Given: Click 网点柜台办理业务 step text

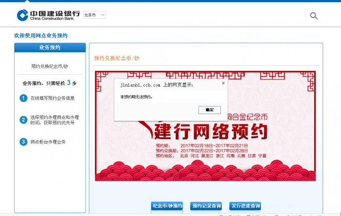Looking at the screenshot, I should [48, 142].
